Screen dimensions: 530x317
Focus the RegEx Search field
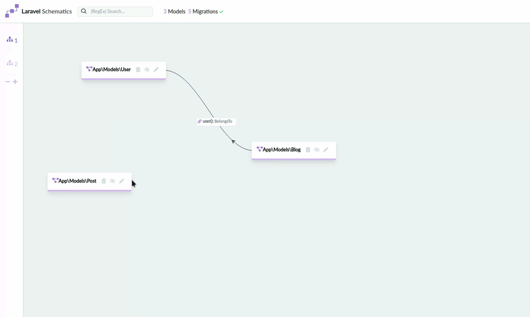tap(115, 12)
